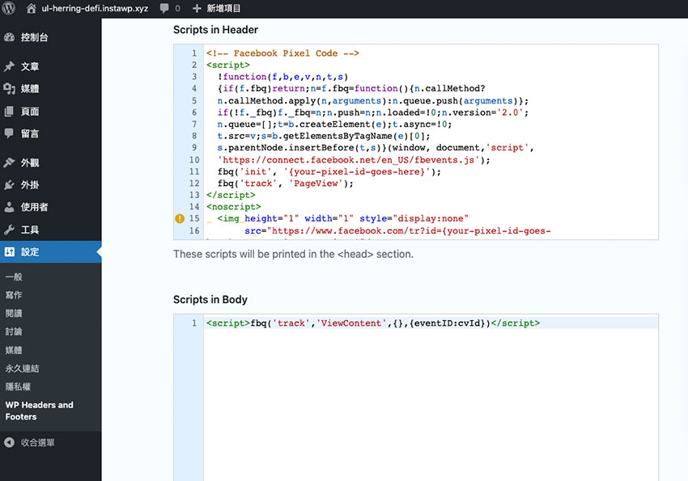Click the ul-herring-defi.instawp.xyz site link
Screen dimensions: 688x481
[95, 8]
